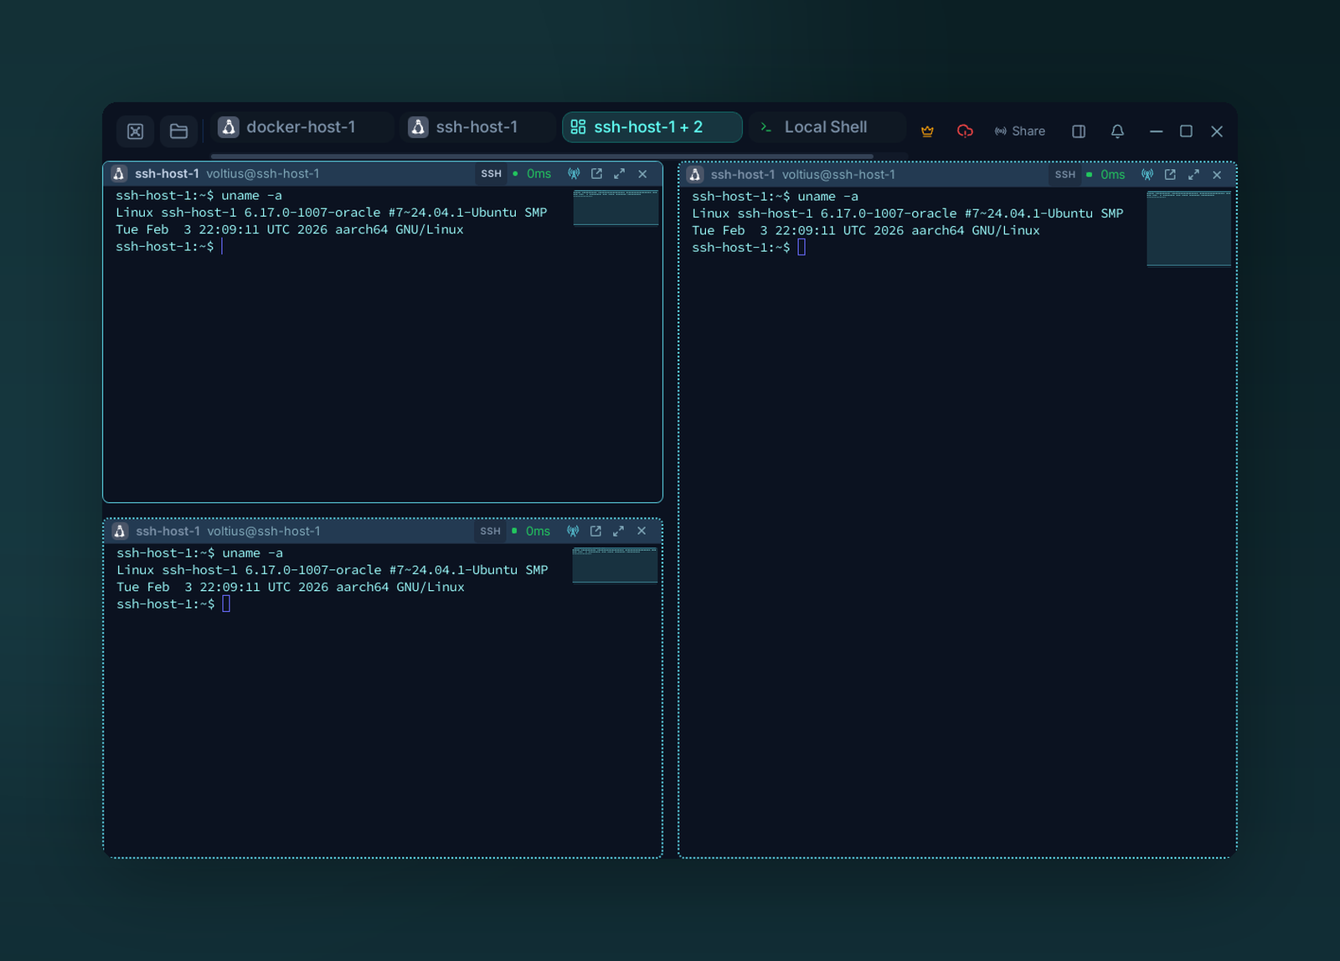Viewport: 1340px width, 961px height.
Task: Click Linux penguin icon in bottom-left pane header
Action: tap(120, 532)
